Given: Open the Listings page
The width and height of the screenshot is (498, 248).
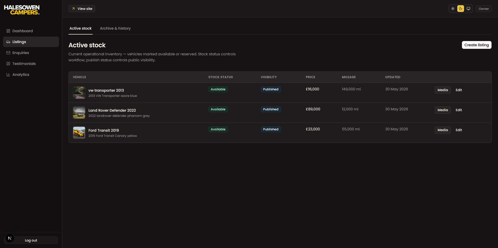Looking at the screenshot, I should click(x=31, y=42).
